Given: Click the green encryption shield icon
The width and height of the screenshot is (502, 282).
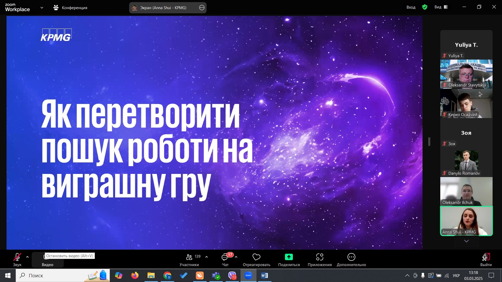Looking at the screenshot, I should [425, 7].
